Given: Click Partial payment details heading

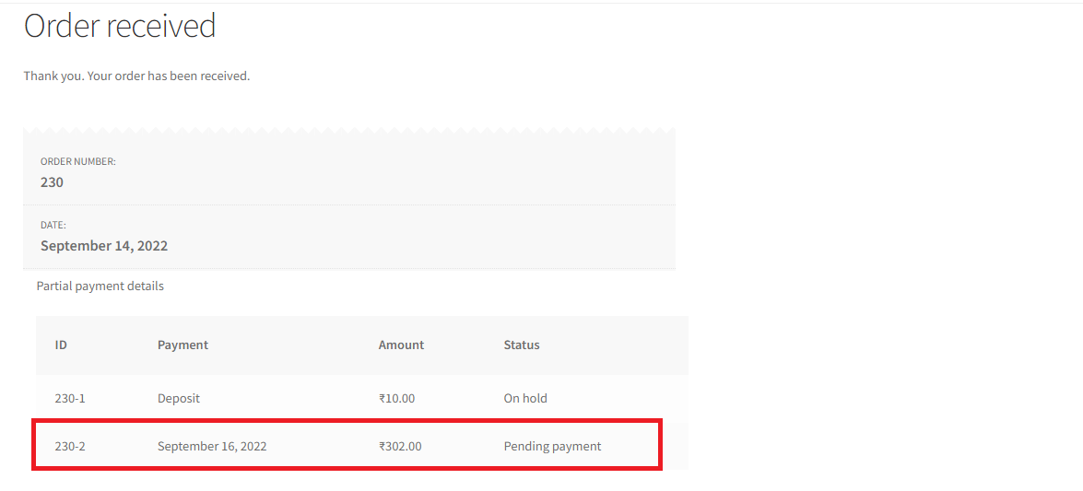Looking at the screenshot, I should coord(100,286).
